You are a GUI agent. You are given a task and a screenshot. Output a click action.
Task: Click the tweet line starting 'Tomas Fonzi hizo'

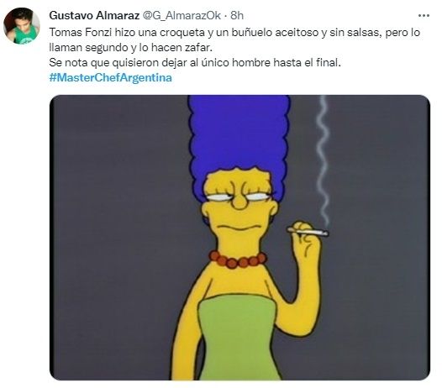click(x=234, y=33)
